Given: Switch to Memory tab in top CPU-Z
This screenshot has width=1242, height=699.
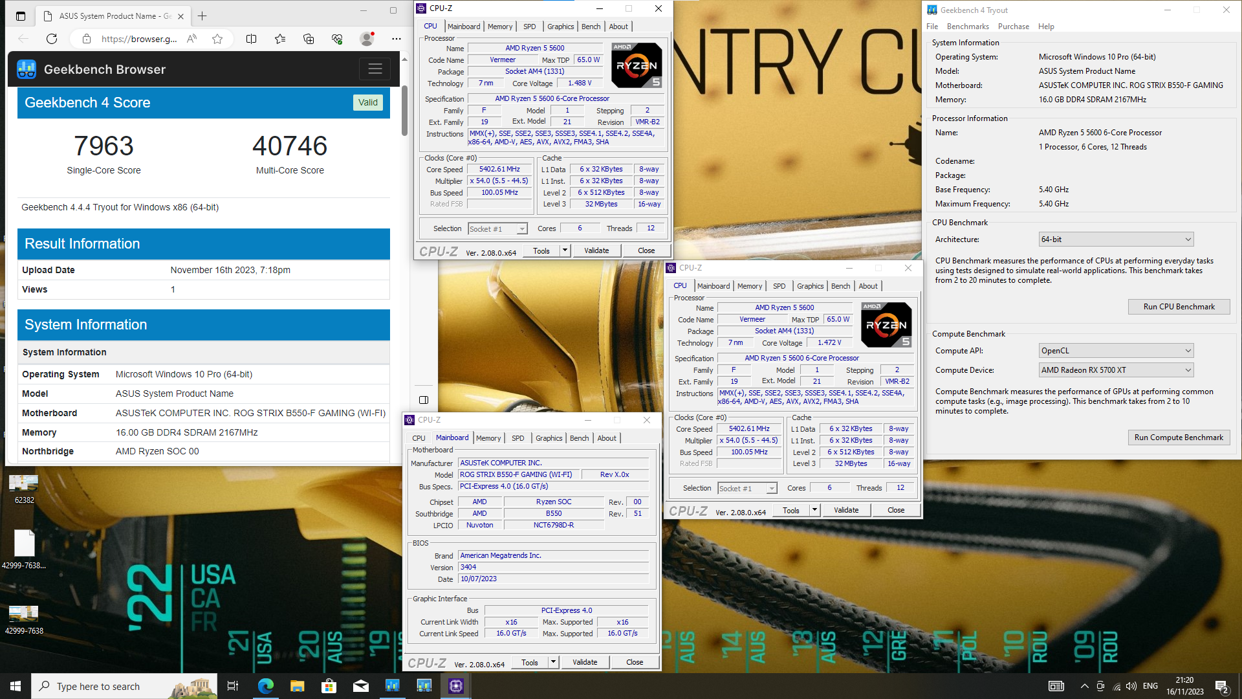Looking at the screenshot, I should click(500, 27).
